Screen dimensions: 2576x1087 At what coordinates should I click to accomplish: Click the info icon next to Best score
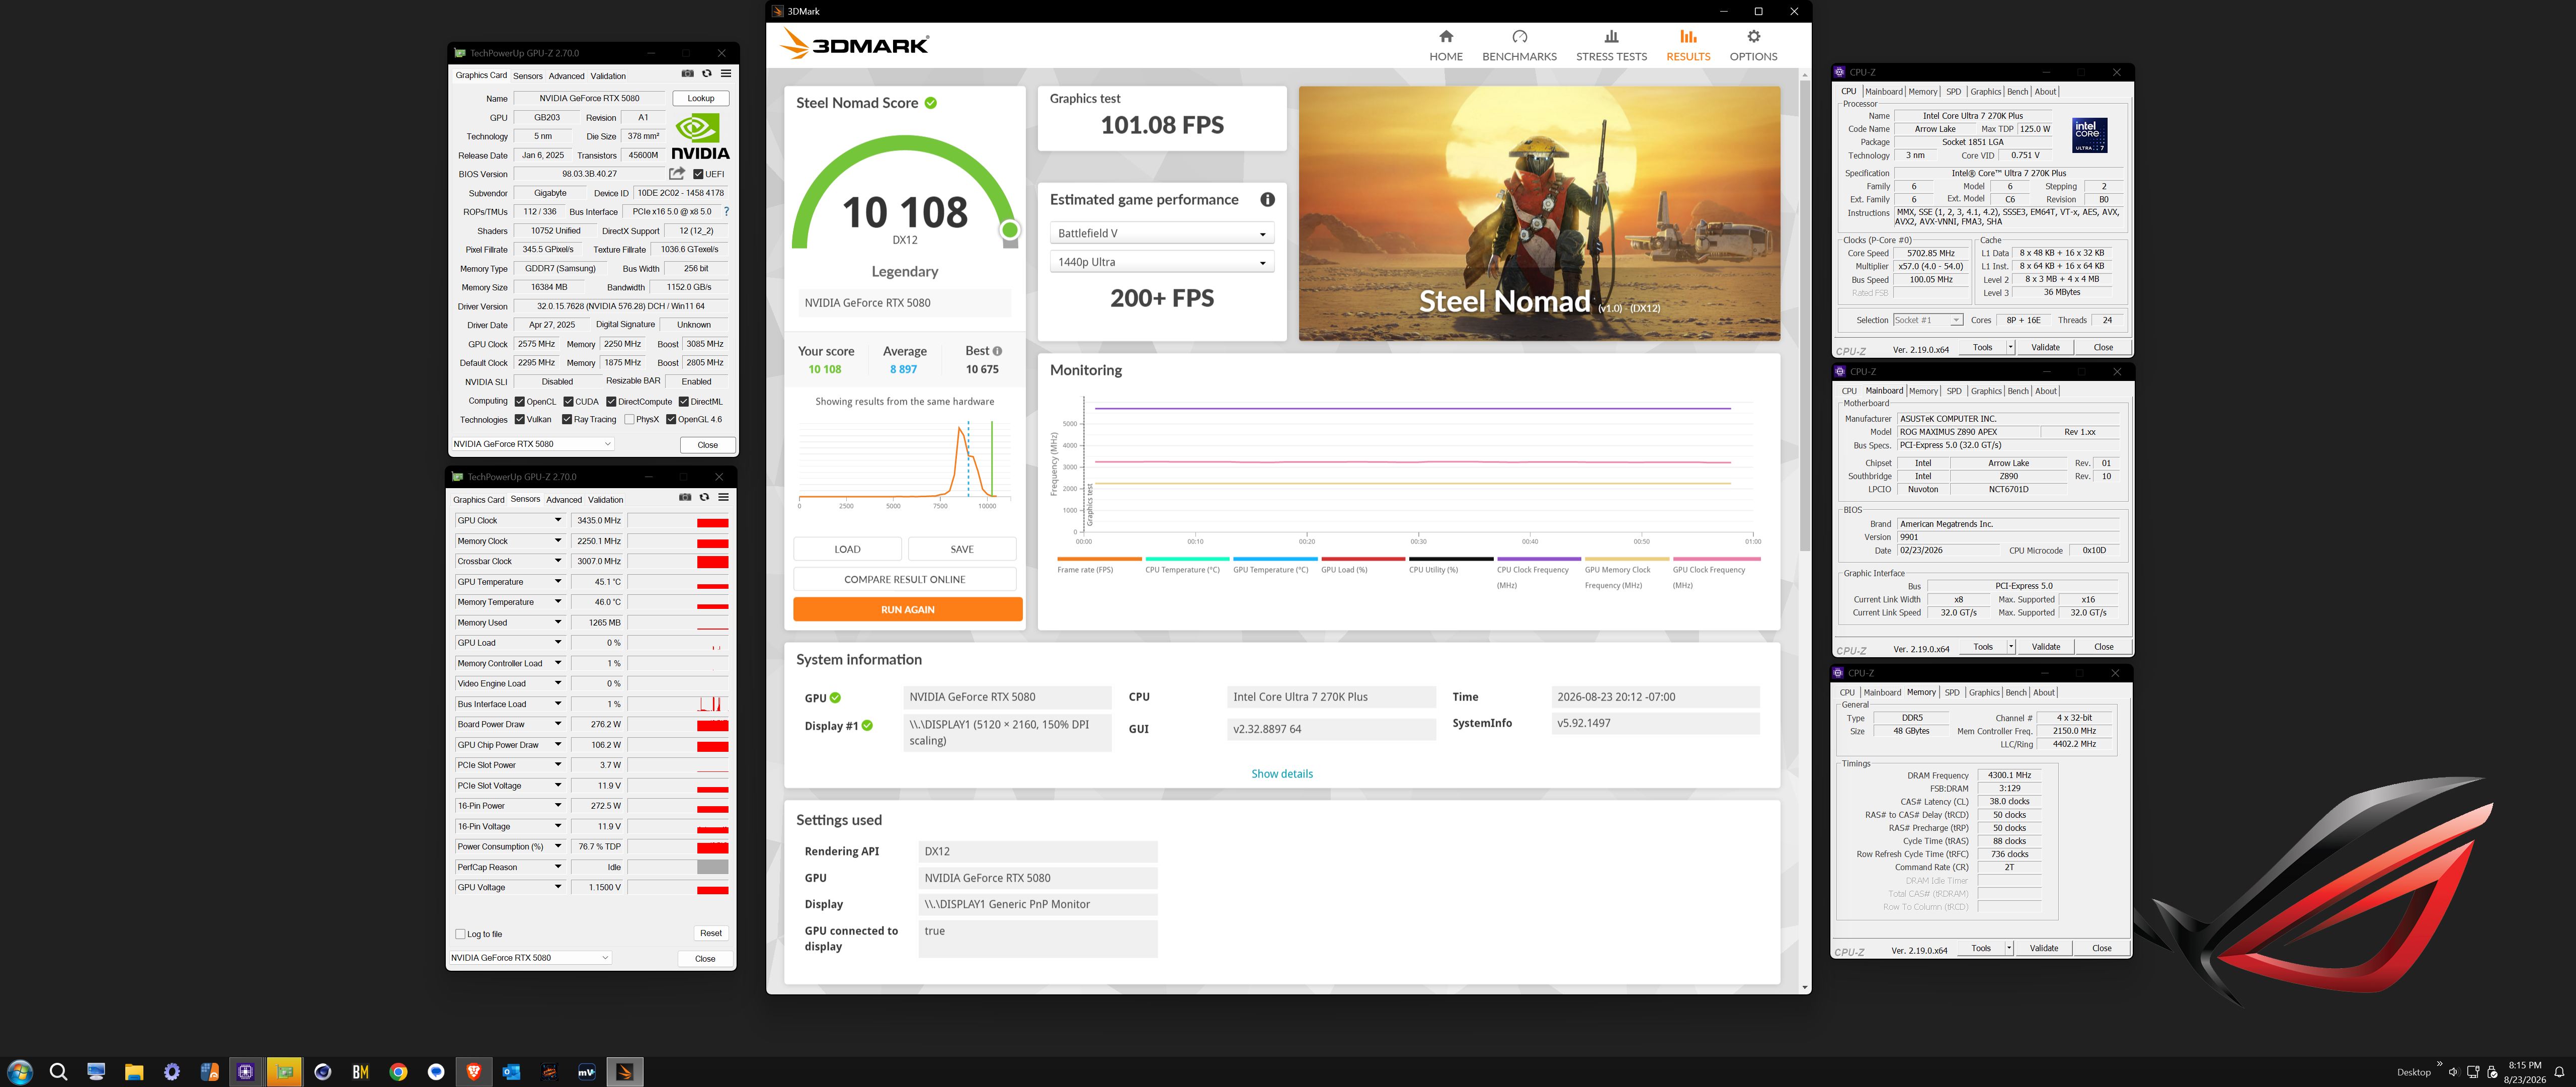point(997,351)
